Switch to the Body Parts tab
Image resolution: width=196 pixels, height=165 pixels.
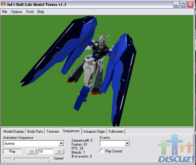(35, 132)
